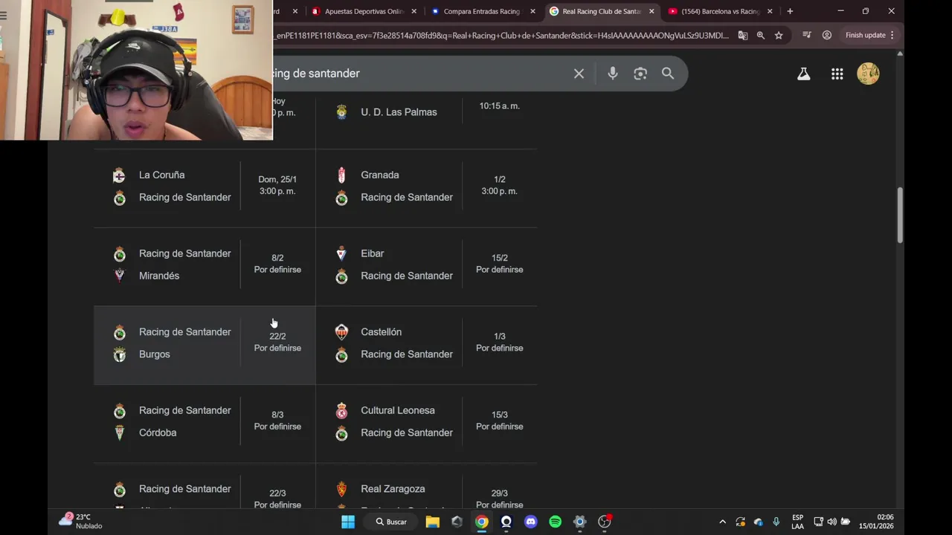The height and width of the screenshot is (535, 952).
Task: Open the Cultural Leonesa match on 15/3
Action: [x=426, y=424]
